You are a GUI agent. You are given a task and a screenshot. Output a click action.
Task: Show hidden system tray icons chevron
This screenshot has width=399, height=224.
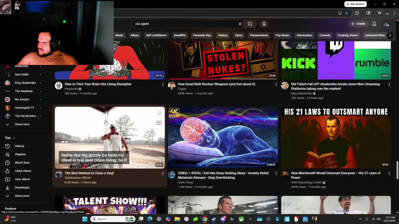(360, 219)
